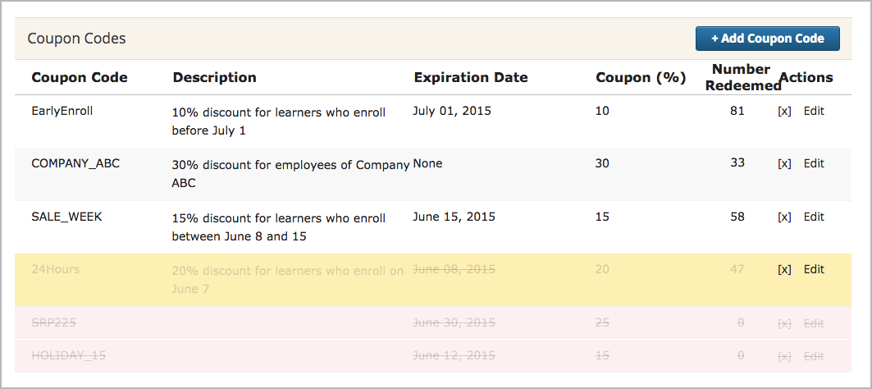Click the [x] in the HOLIDAY_15 row
872x389 pixels.
click(x=784, y=356)
